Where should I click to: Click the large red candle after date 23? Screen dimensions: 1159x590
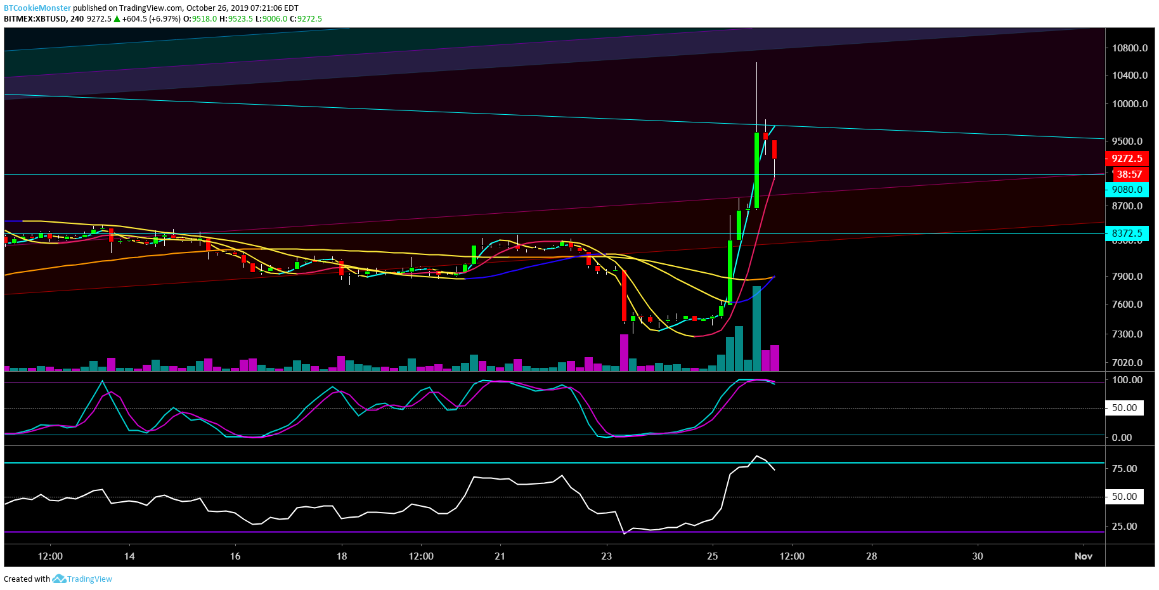pos(624,296)
